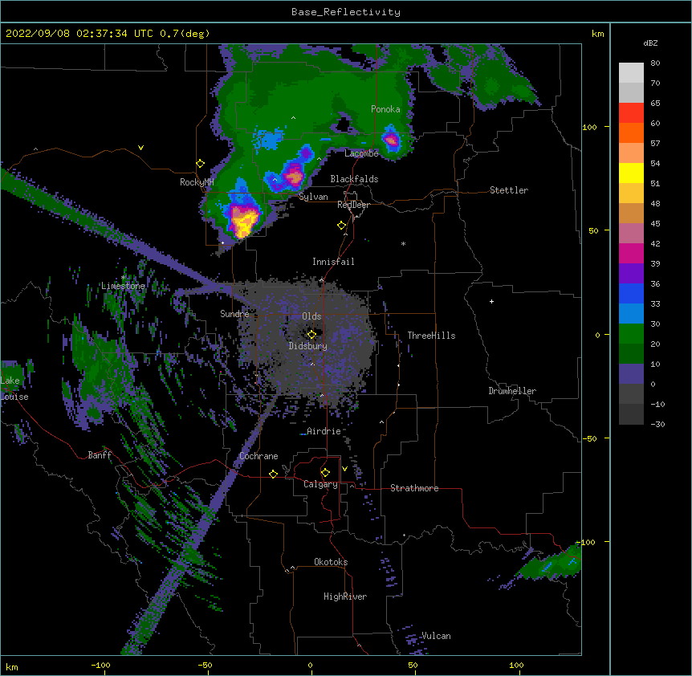692x676 pixels.
Task: Click the Ponoka city label
Action: pos(385,109)
